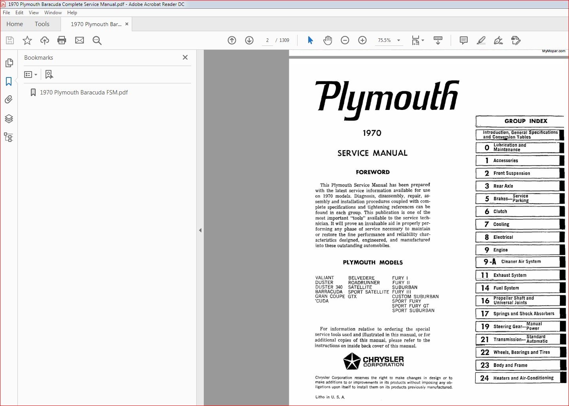Click the Cleaner Air System entry

pos(520,262)
